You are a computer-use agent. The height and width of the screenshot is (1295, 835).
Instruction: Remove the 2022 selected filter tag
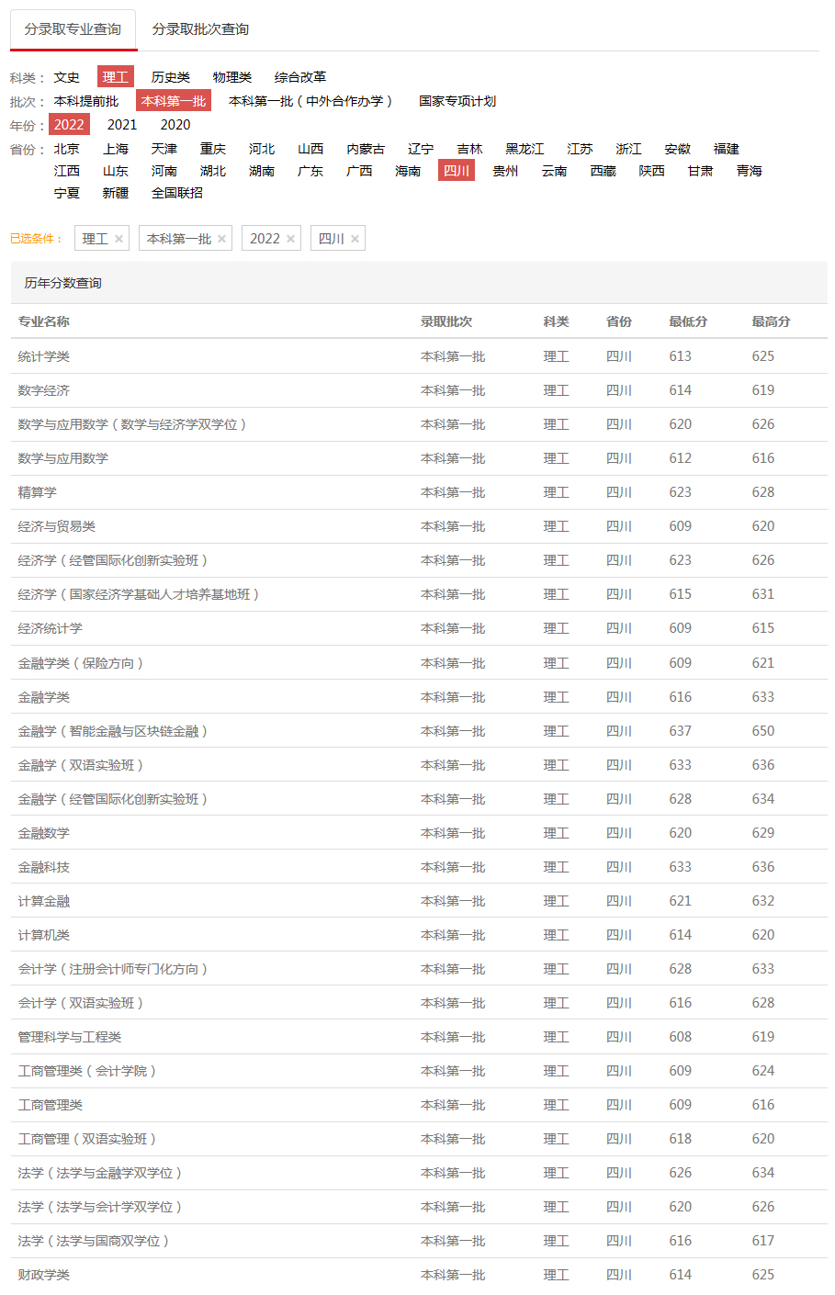pyautogui.click(x=290, y=239)
